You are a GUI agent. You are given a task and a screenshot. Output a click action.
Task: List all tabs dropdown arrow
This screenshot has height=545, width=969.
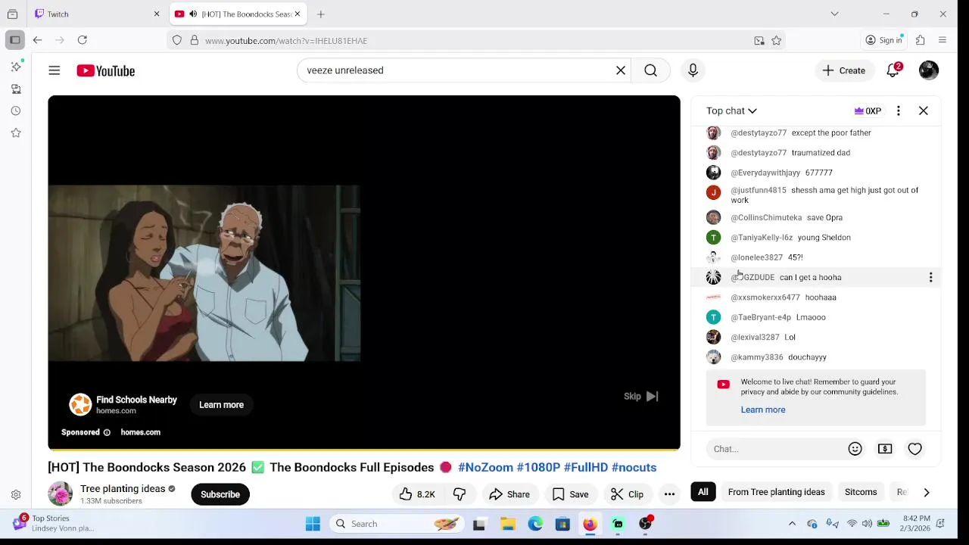coord(834,14)
